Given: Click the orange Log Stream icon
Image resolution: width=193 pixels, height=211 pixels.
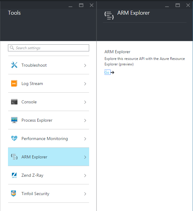Looking at the screenshot, I should click(x=14, y=83).
